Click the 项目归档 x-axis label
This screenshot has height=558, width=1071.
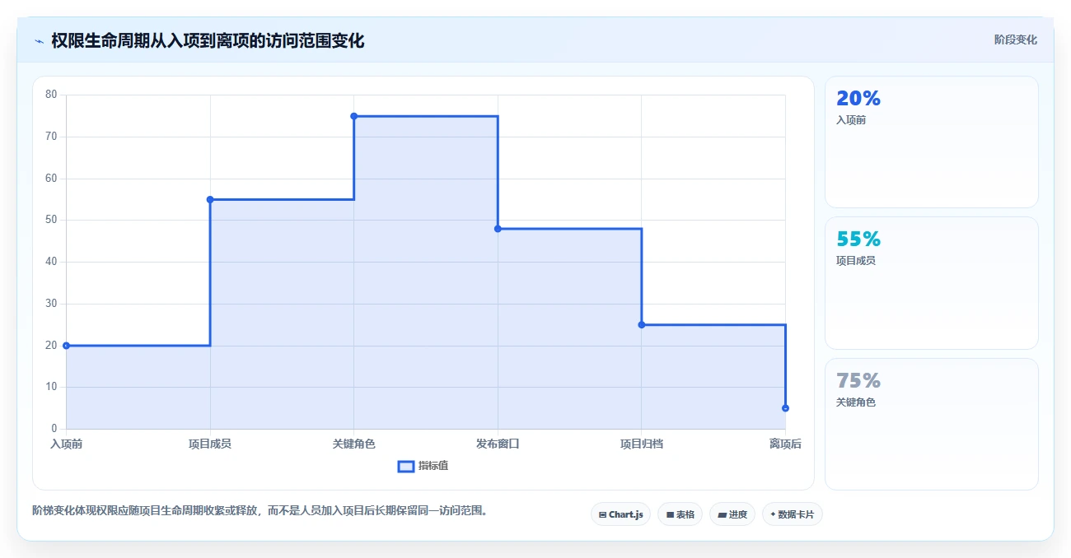(x=642, y=444)
